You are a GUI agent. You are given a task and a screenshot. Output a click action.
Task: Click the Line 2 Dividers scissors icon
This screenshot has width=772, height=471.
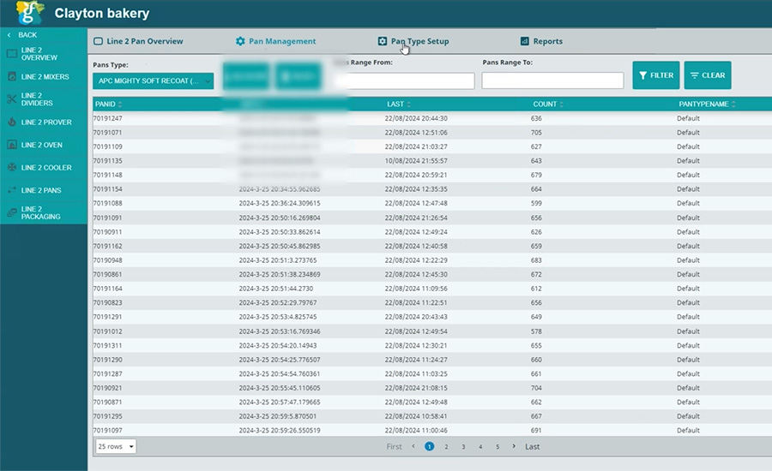pyautogui.click(x=12, y=99)
